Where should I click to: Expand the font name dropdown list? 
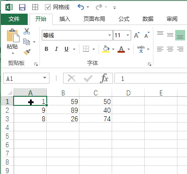coord(109,35)
